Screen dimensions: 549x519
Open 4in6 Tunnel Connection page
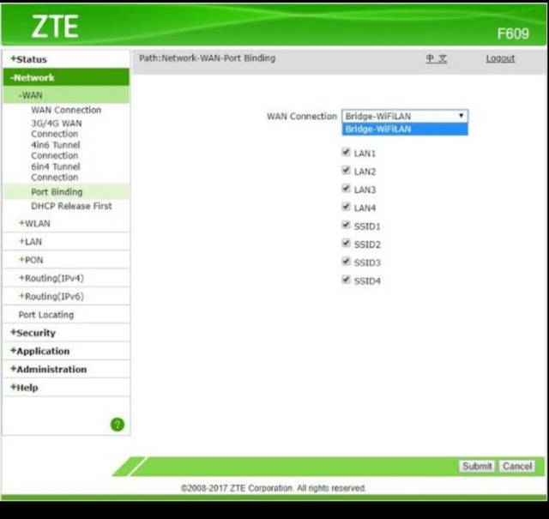tap(55, 150)
